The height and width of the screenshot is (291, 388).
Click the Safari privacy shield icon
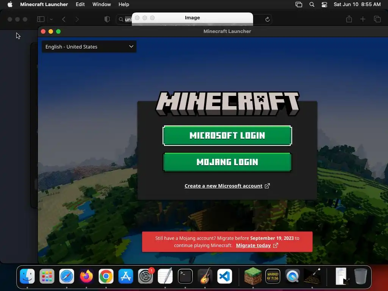point(107,19)
